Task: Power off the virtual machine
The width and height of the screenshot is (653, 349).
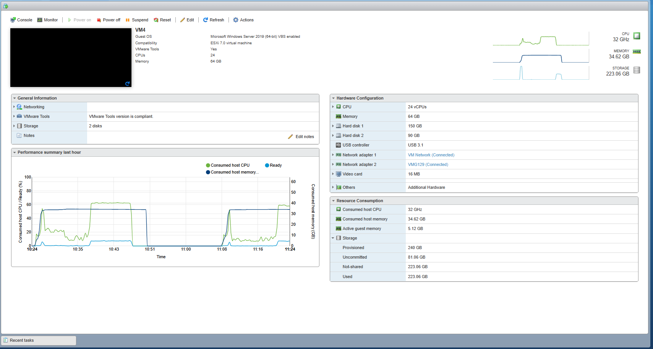Action: pos(109,20)
